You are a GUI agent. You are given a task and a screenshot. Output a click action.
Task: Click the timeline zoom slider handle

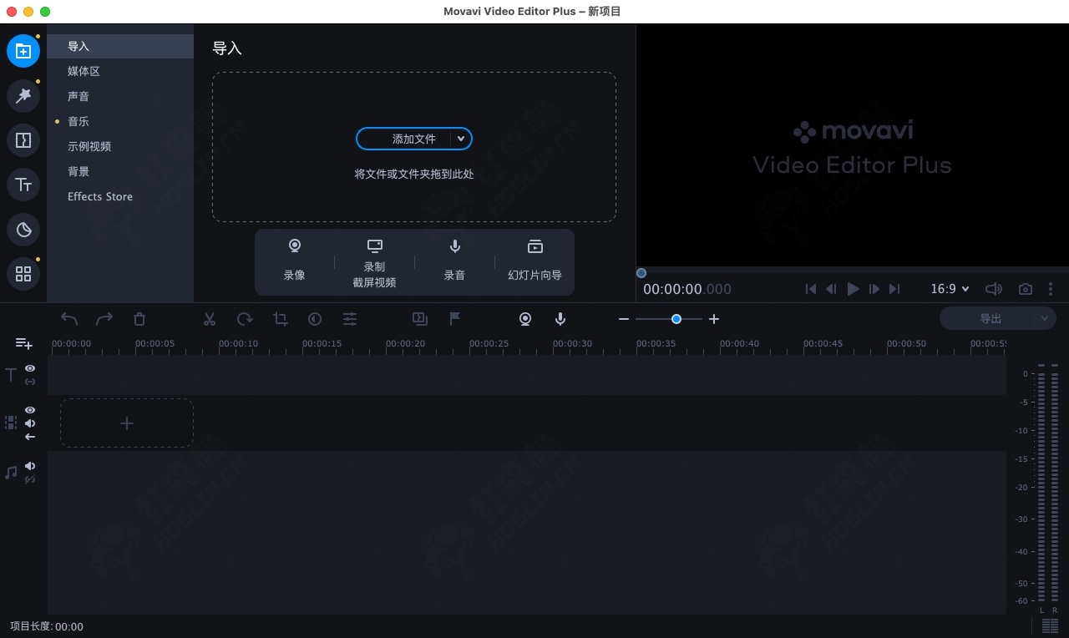676,319
